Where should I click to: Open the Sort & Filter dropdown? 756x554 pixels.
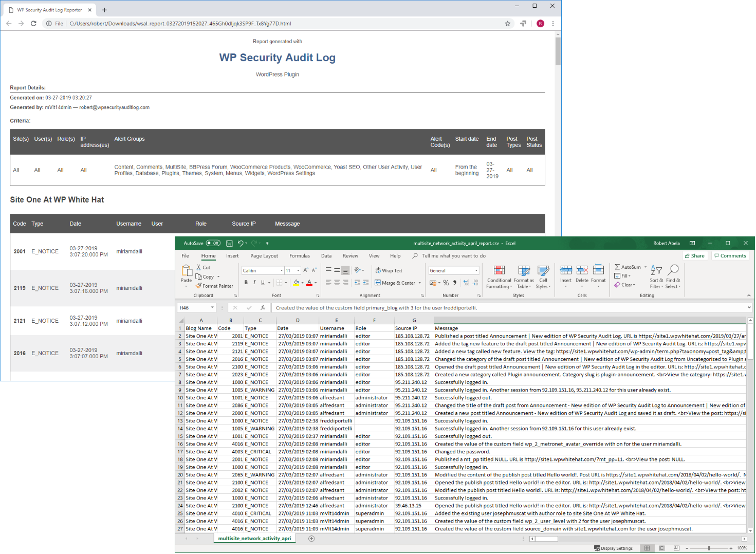point(656,277)
